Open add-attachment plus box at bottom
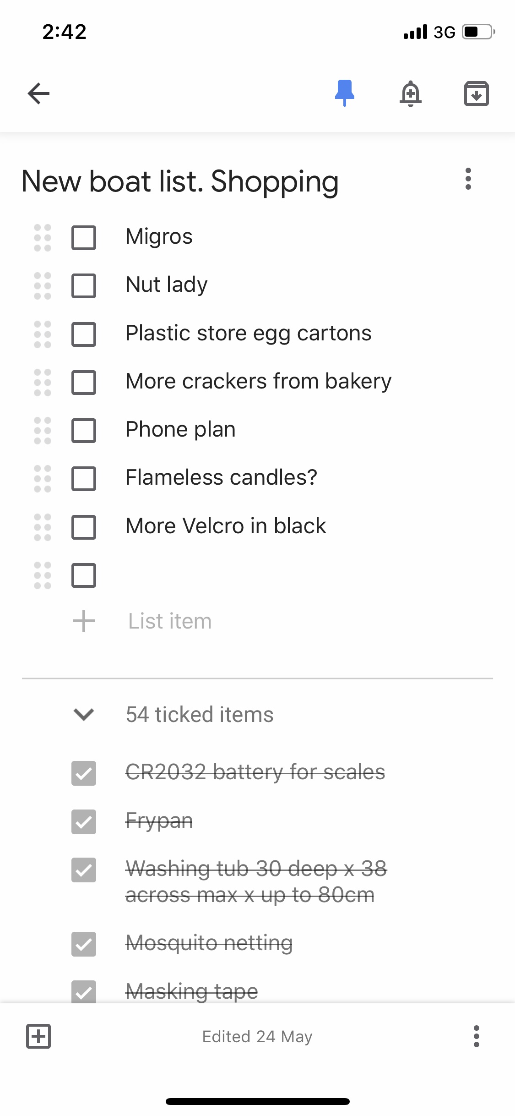Screen dimensions: 515x1116 coord(38,1036)
